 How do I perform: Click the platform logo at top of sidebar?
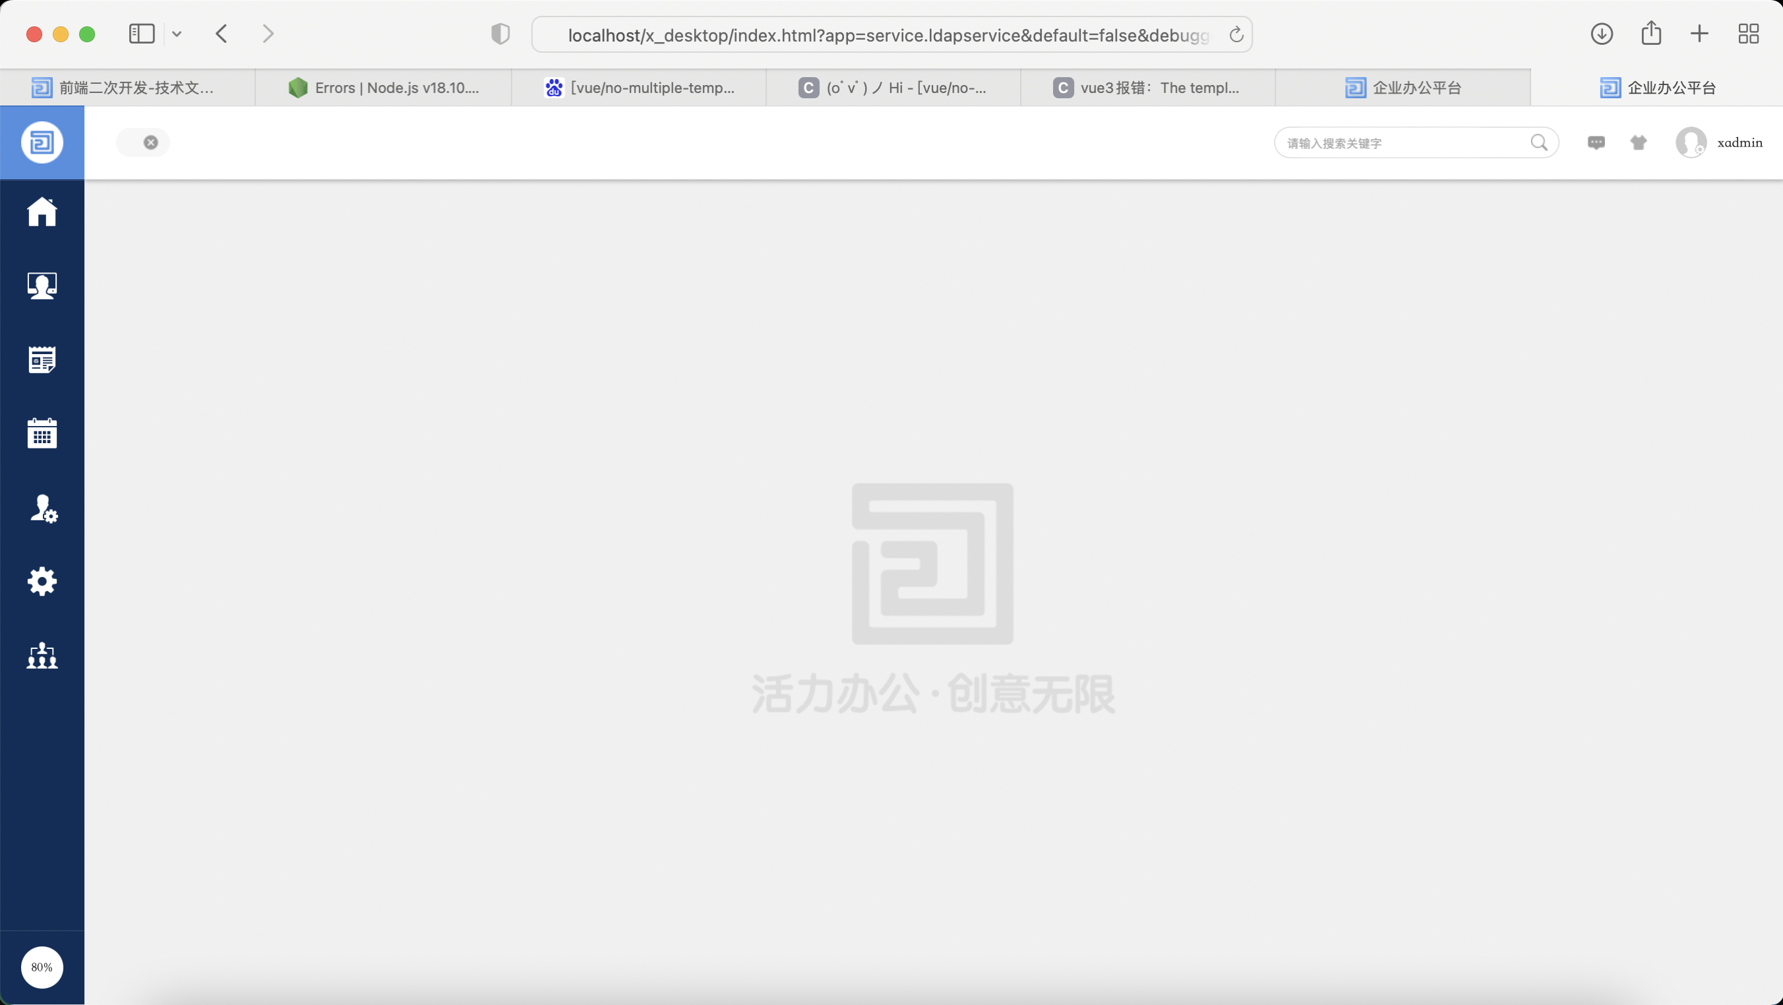[x=42, y=142]
